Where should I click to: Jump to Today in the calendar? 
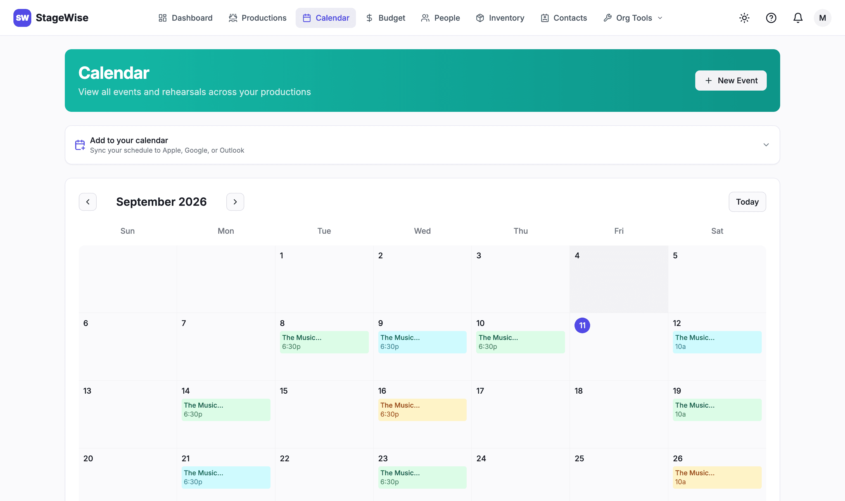[747, 202]
